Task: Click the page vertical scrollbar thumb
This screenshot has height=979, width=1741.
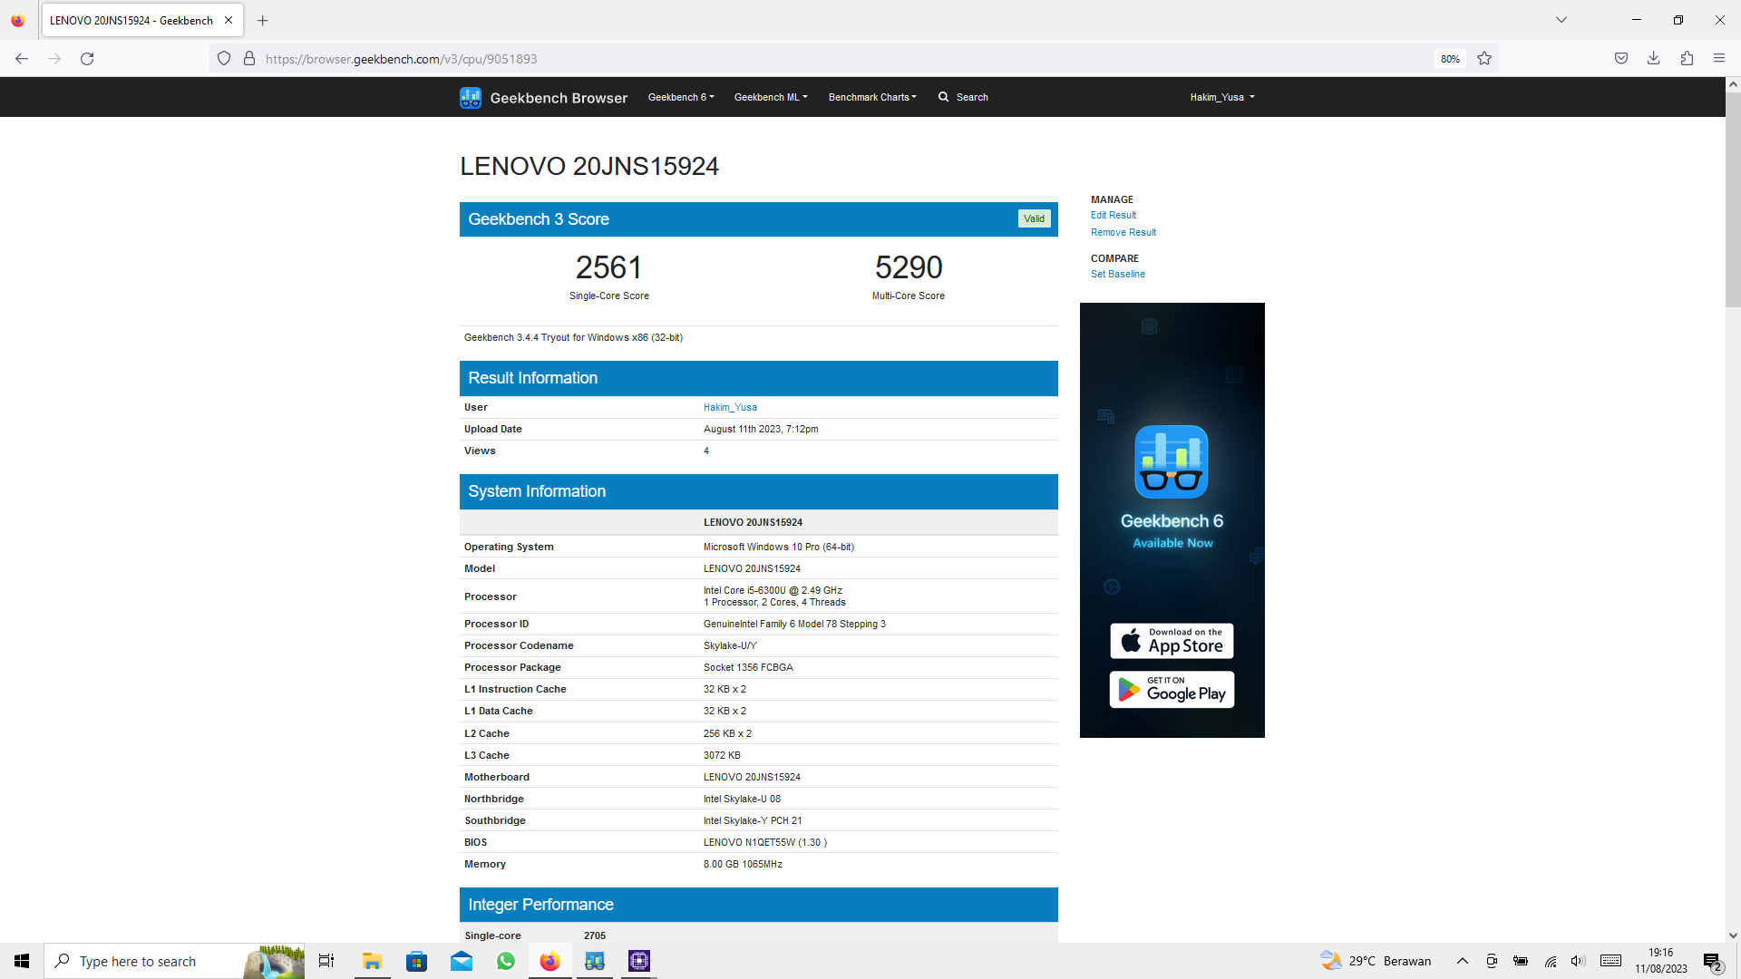Action: click(1733, 199)
